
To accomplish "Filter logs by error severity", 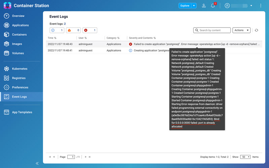I will tap(90, 30).
